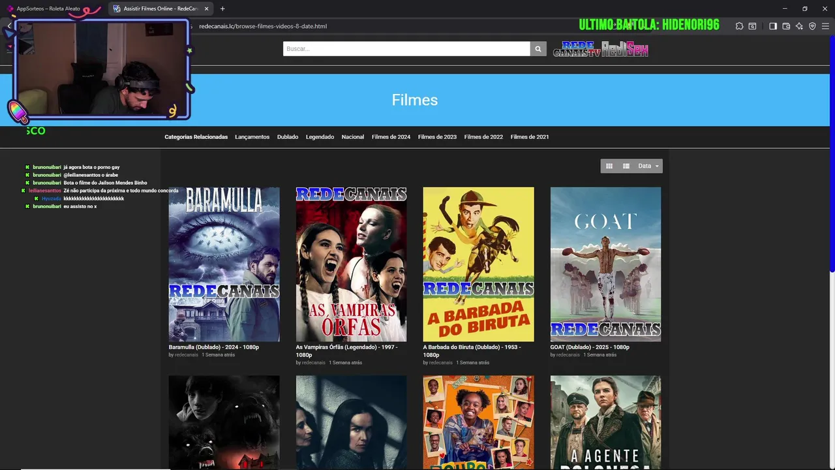Click the RedeCanais TV logo
This screenshot has height=470, width=835.
[577, 49]
